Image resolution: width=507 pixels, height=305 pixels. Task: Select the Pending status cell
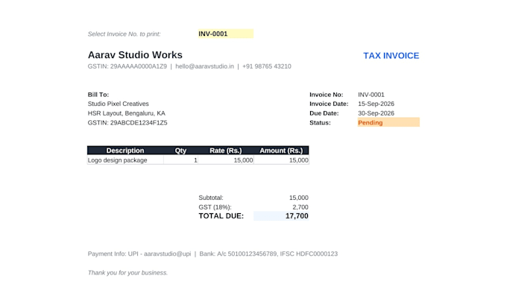point(388,122)
